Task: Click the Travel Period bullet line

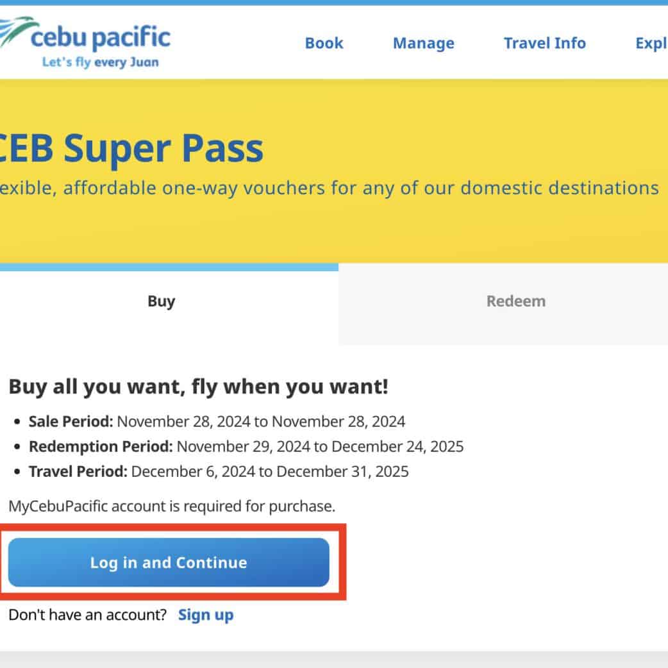Action: coord(218,472)
